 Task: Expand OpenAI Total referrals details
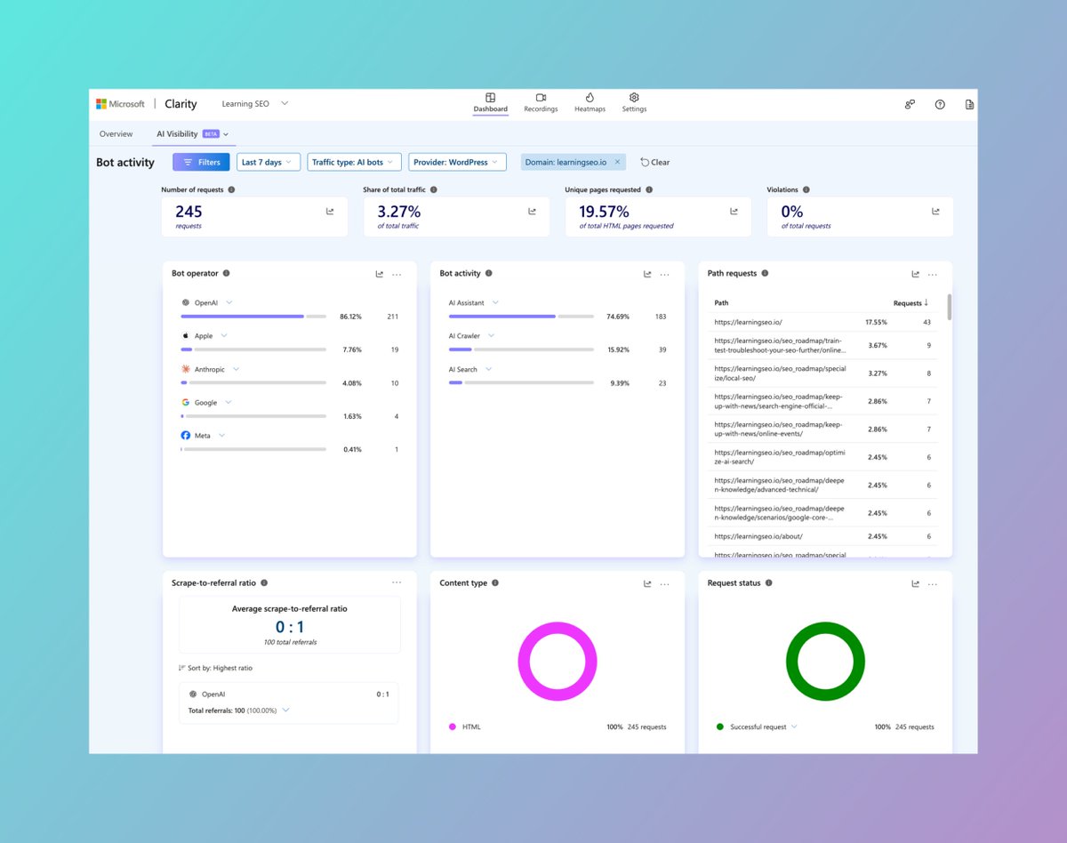click(285, 711)
